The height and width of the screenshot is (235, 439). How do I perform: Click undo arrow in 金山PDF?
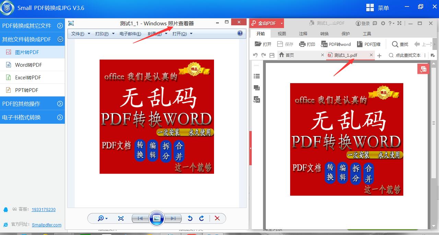pyautogui.click(x=255, y=55)
